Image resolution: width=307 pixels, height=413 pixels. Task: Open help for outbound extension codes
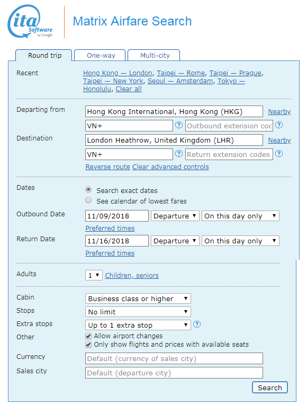point(279,125)
